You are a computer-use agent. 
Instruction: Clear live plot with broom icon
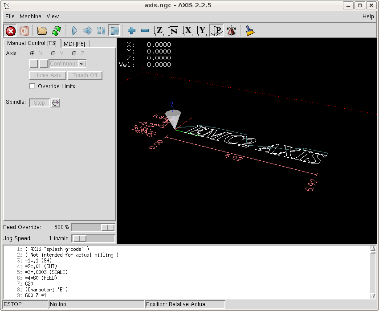250,31
